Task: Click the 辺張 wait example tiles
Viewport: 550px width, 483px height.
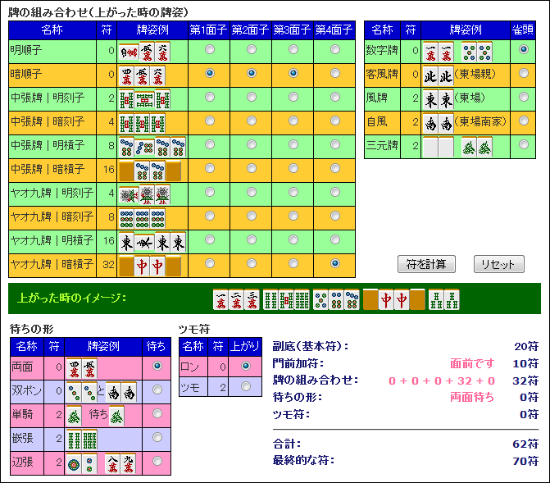Action: coord(101,463)
